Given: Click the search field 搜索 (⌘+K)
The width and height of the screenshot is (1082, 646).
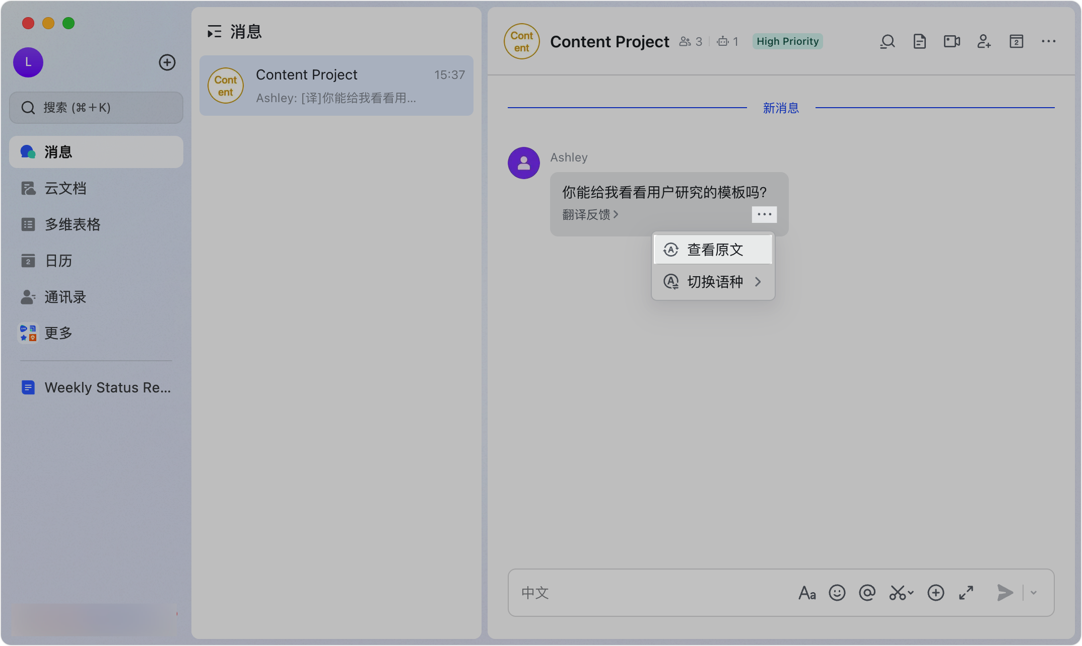Looking at the screenshot, I should coord(96,108).
